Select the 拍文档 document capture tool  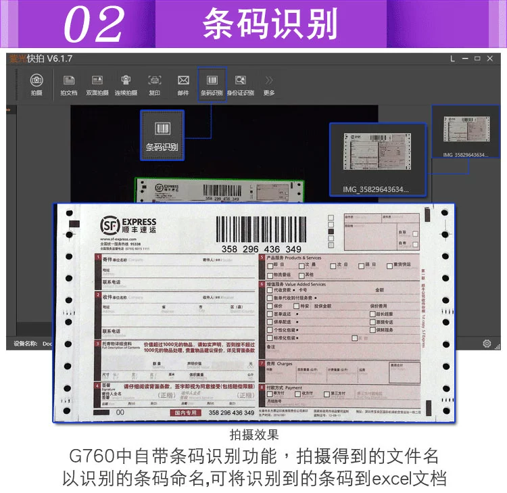coord(68,85)
